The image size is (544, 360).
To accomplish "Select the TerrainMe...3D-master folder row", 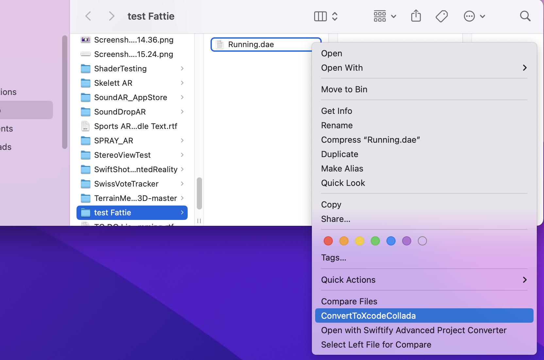I will pos(132,198).
